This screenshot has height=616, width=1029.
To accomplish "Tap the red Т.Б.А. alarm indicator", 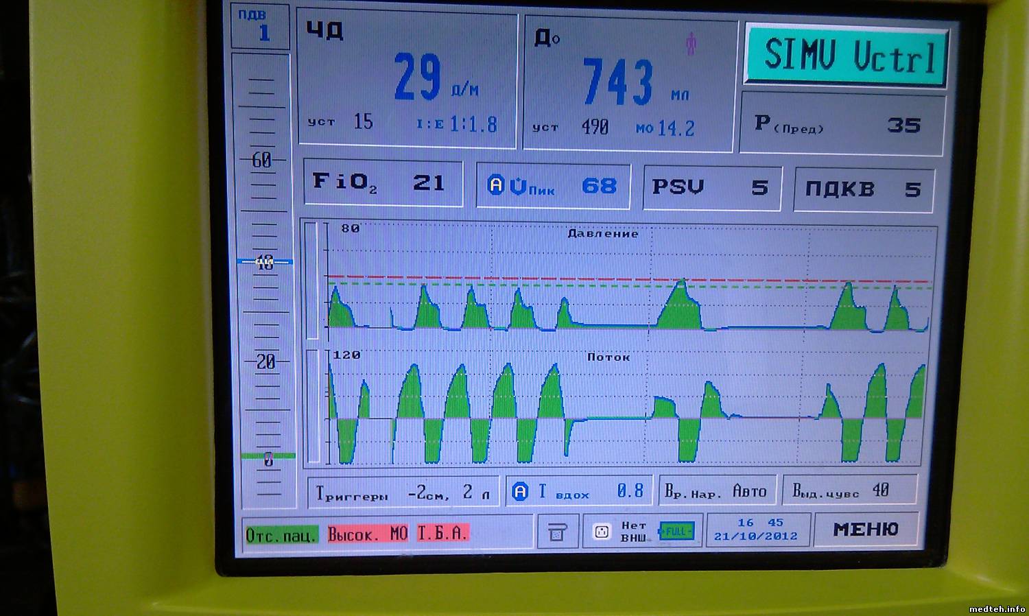I will point(442,533).
